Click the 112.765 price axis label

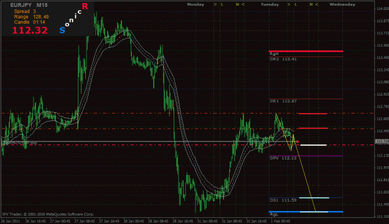(x=383, y=107)
